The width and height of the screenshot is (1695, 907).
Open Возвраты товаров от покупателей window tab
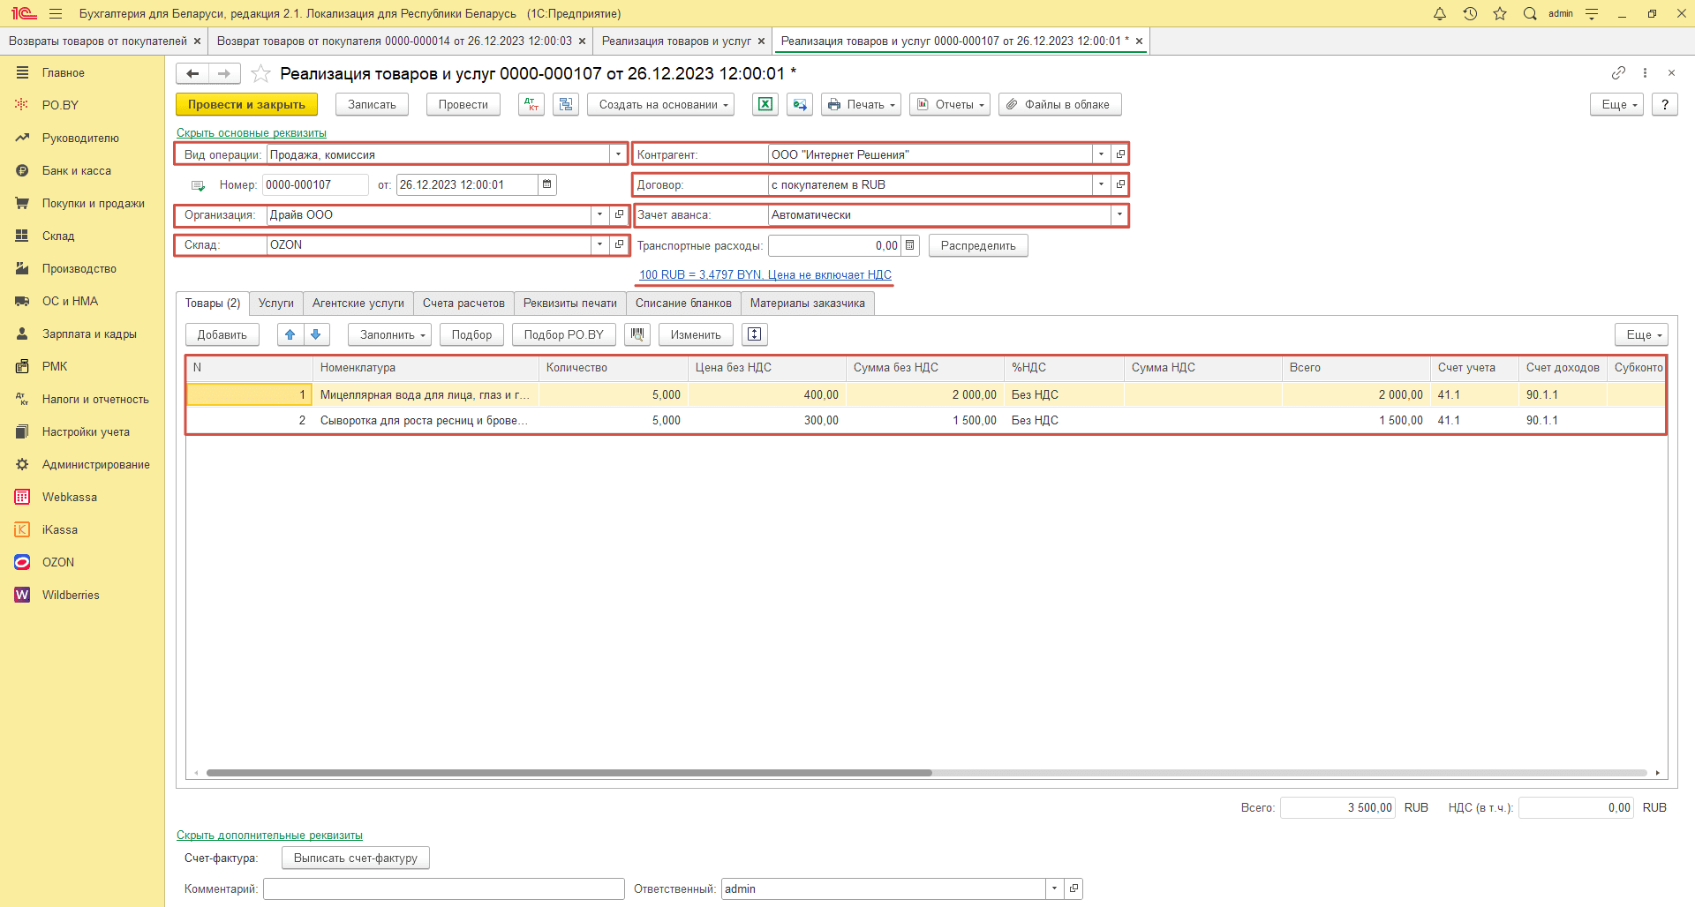[97, 41]
